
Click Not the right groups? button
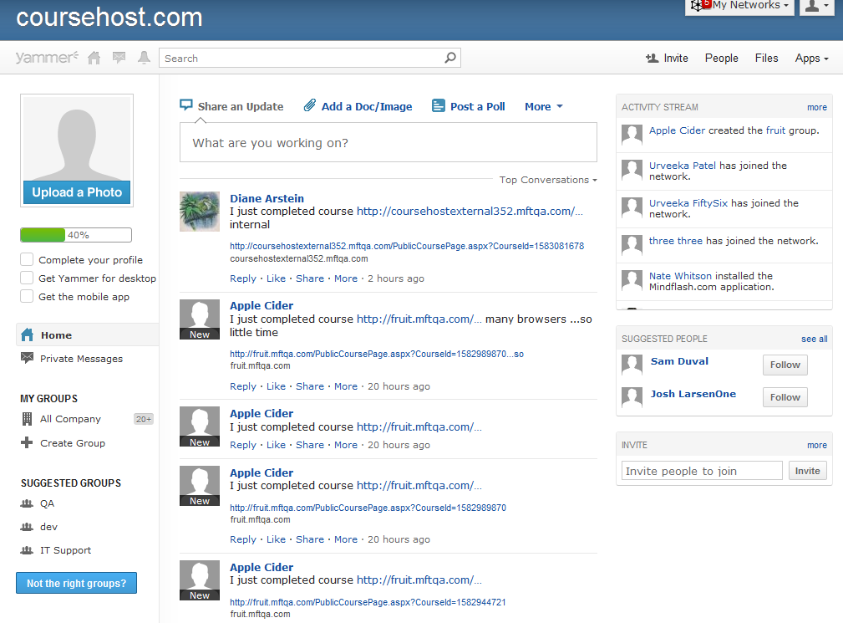pos(76,583)
